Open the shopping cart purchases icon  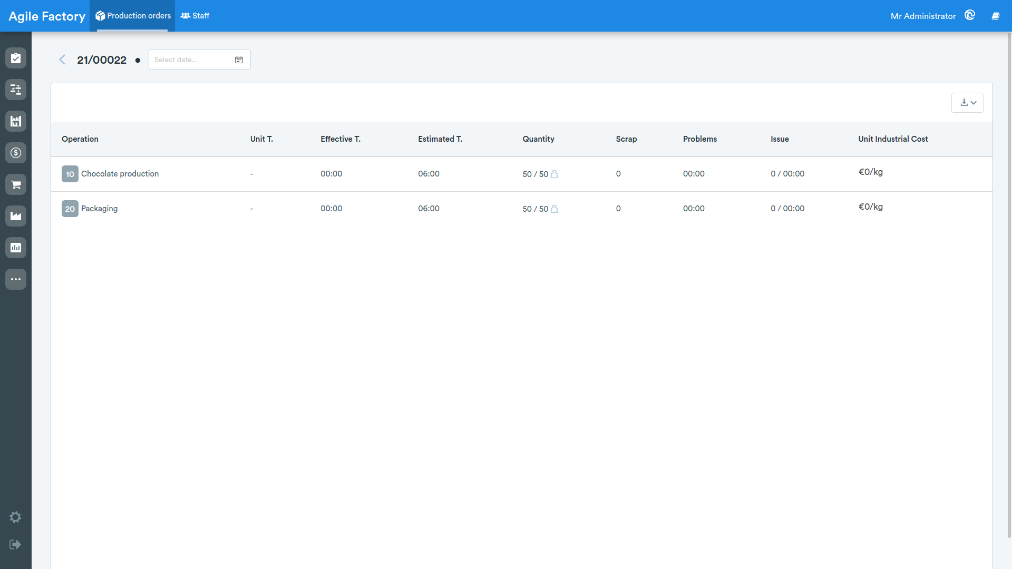pyautogui.click(x=16, y=184)
